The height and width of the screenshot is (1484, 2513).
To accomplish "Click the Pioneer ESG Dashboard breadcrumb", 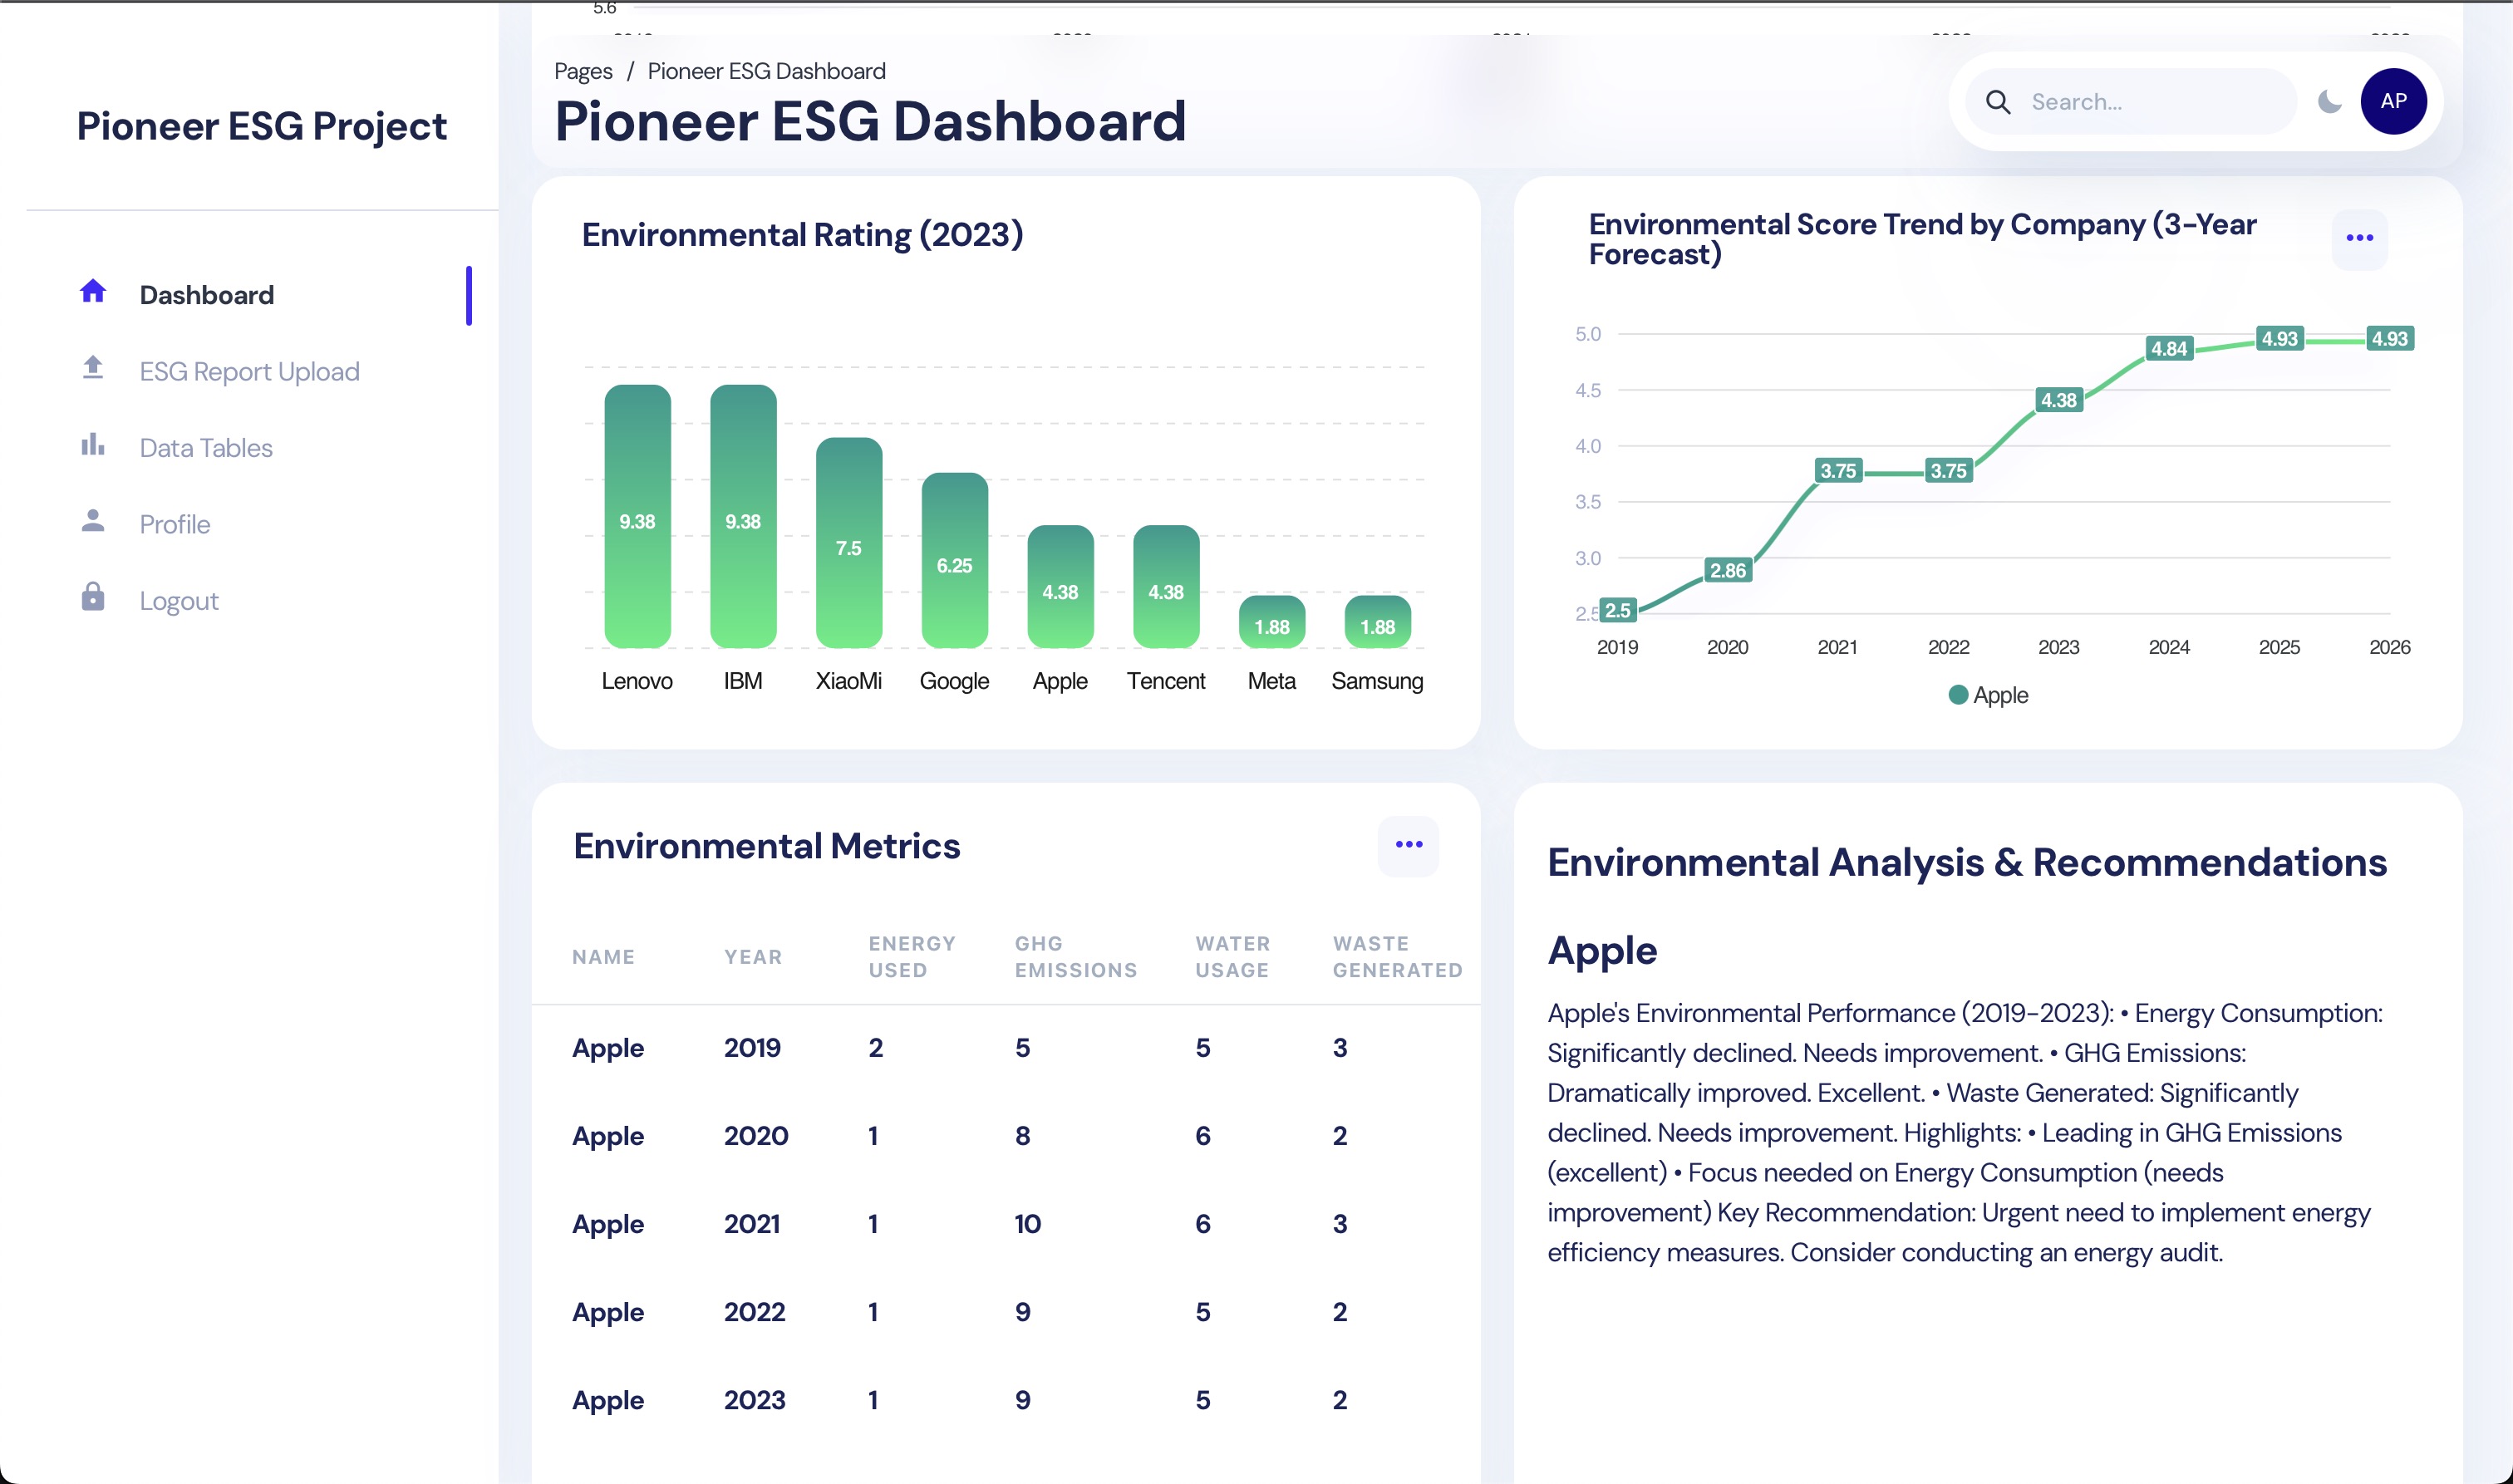I will pos(766,71).
